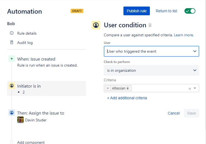The height and width of the screenshot is (144, 206).
Task: Click the Publish rule button
Action: coord(137,11)
